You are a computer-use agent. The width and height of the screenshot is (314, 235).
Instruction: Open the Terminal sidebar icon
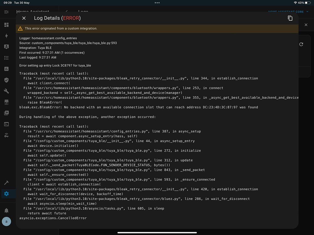click(x=7, y=124)
